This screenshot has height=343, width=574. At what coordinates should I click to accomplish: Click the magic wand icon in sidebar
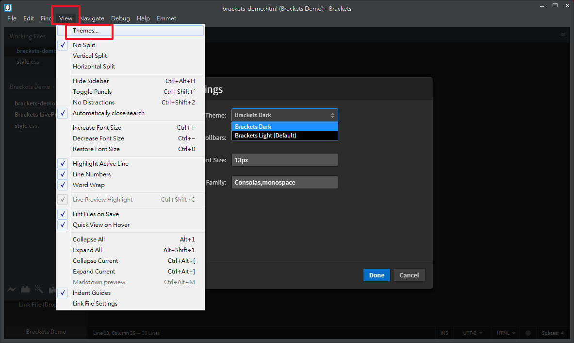(x=39, y=290)
